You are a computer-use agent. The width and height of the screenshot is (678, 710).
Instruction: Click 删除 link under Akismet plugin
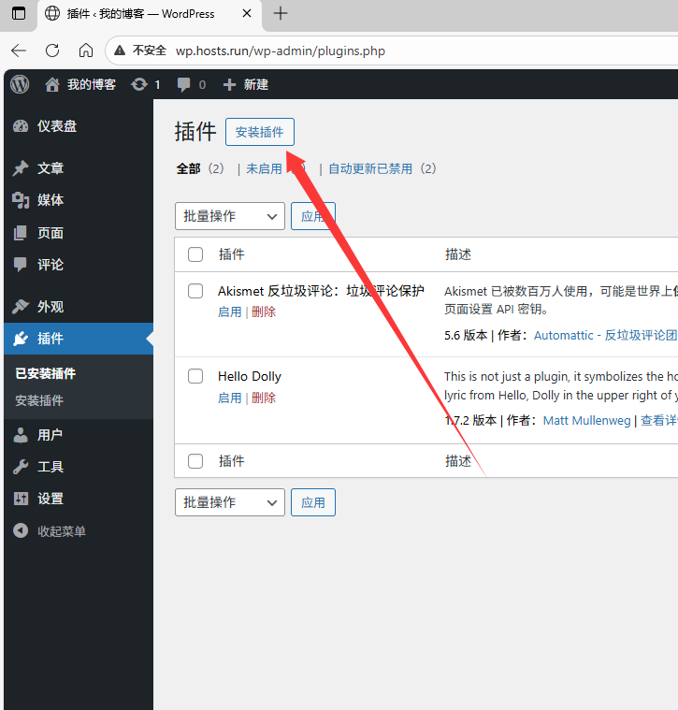pos(264,312)
